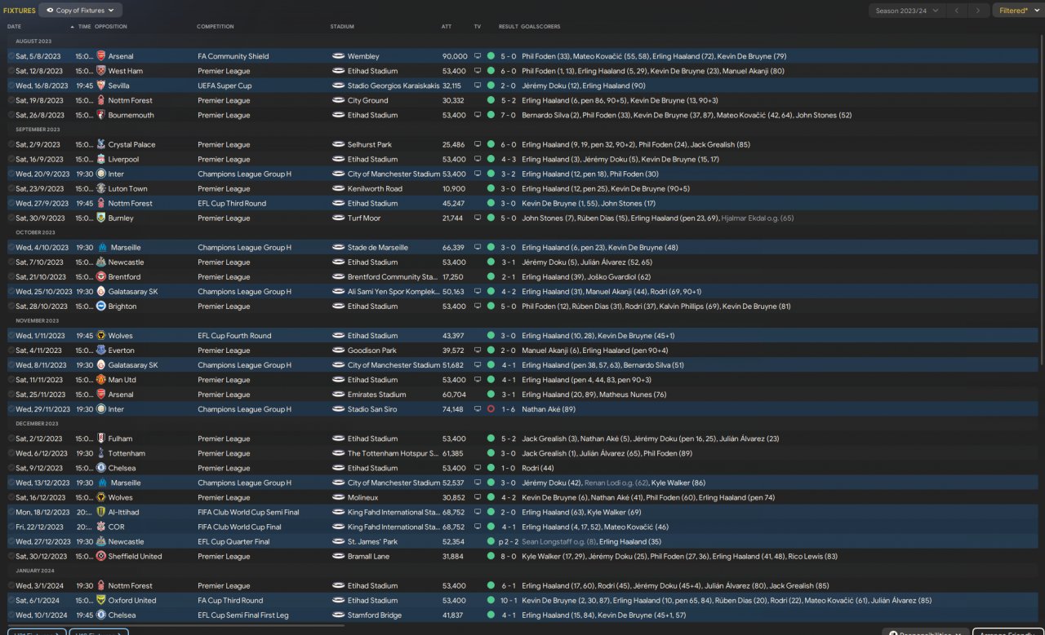Click the Al-Ittihad club badge

101,511
